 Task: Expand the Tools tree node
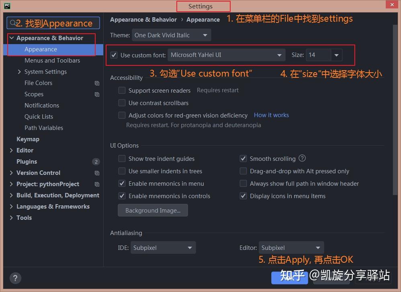coord(11,218)
